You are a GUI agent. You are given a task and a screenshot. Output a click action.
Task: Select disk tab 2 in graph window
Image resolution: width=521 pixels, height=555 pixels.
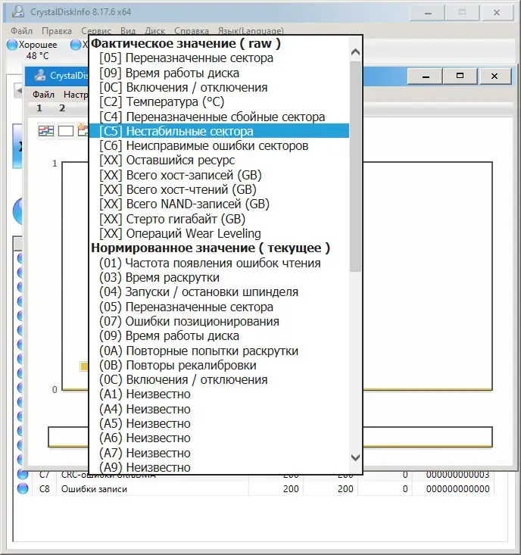pyautogui.click(x=62, y=108)
